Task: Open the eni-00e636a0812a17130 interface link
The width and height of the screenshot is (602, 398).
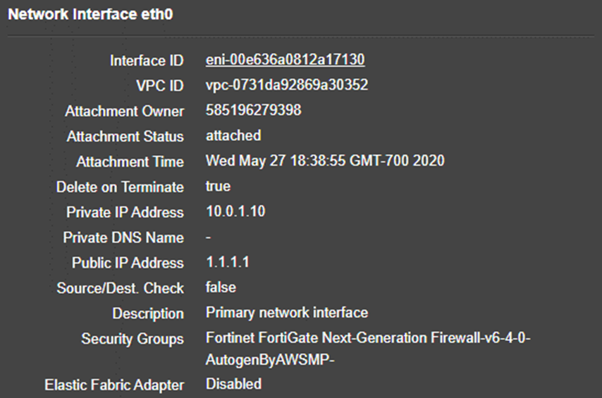Action: pyautogui.click(x=285, y=60)
